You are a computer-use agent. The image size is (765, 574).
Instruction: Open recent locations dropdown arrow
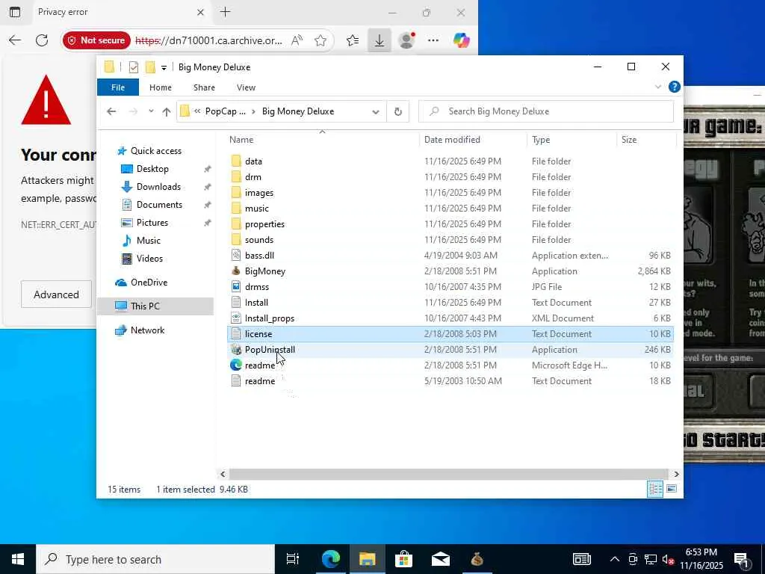151,111
